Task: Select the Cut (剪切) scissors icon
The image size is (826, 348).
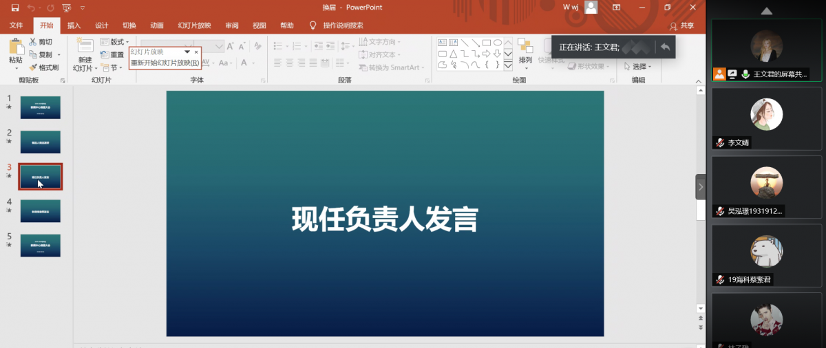Action: pyautogui.click(x=33, y=42)
